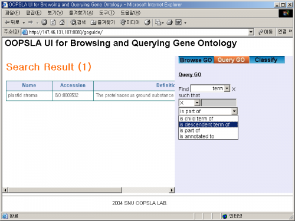This screenshot has width=295, height=221.
Task: Go back with the 뒤로 arrow button
Action: coord(12,22)
